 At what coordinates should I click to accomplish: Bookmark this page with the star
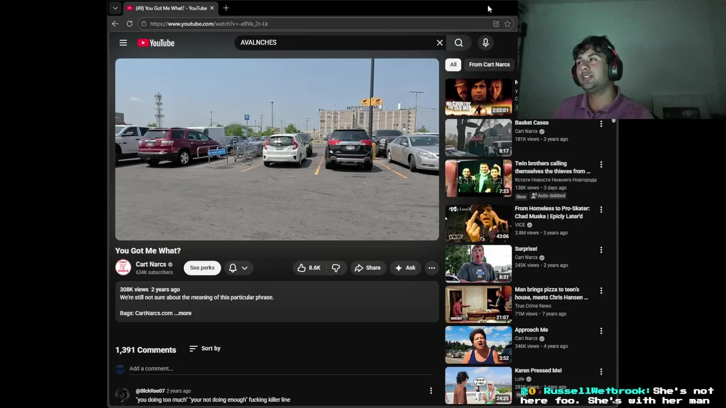[x=508, y=24]
